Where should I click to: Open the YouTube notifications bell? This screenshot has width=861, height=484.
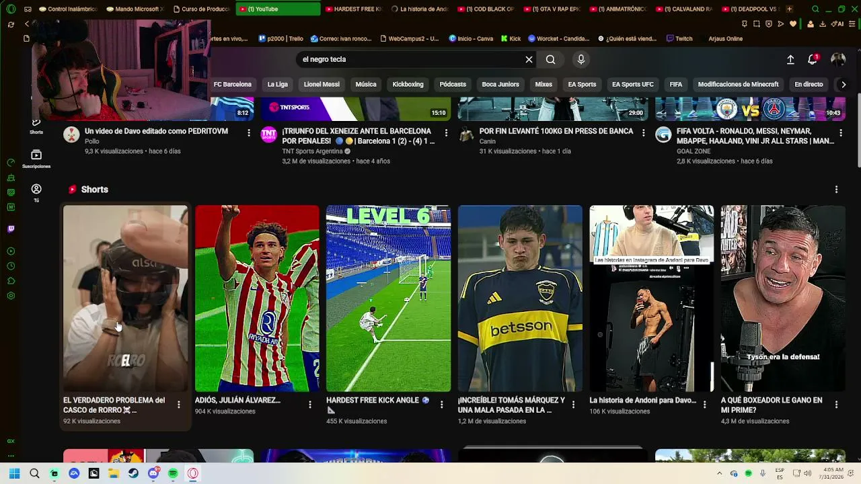tap(813, 59)
